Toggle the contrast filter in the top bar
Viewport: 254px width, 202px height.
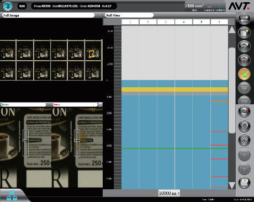point(209,8)
